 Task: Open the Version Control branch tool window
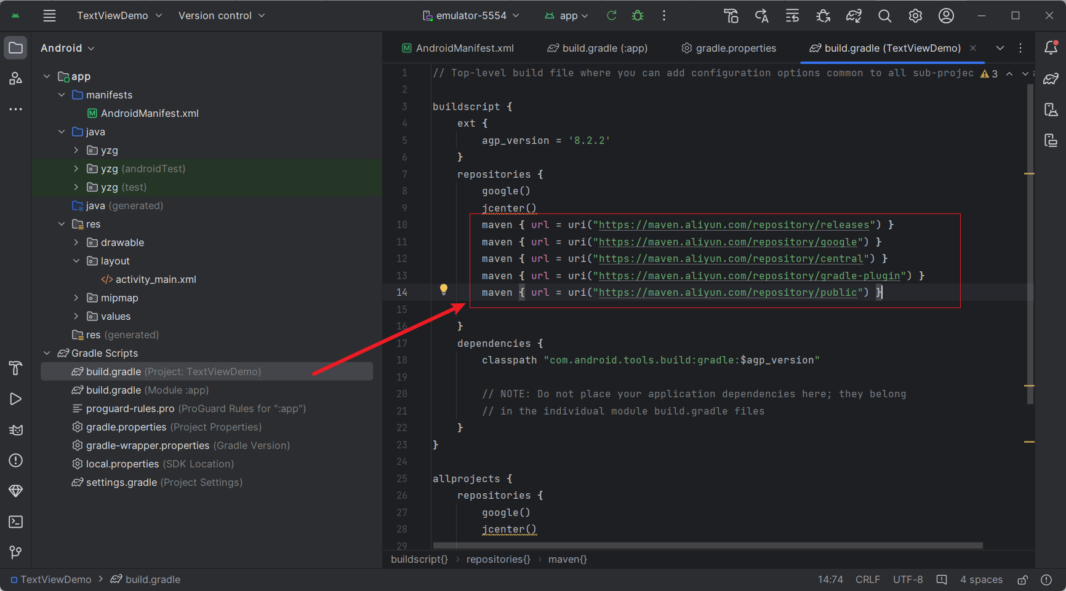coord(16,552)
